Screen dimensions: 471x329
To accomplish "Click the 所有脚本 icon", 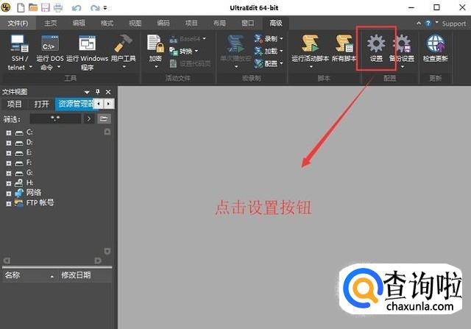I will (344, 43).
